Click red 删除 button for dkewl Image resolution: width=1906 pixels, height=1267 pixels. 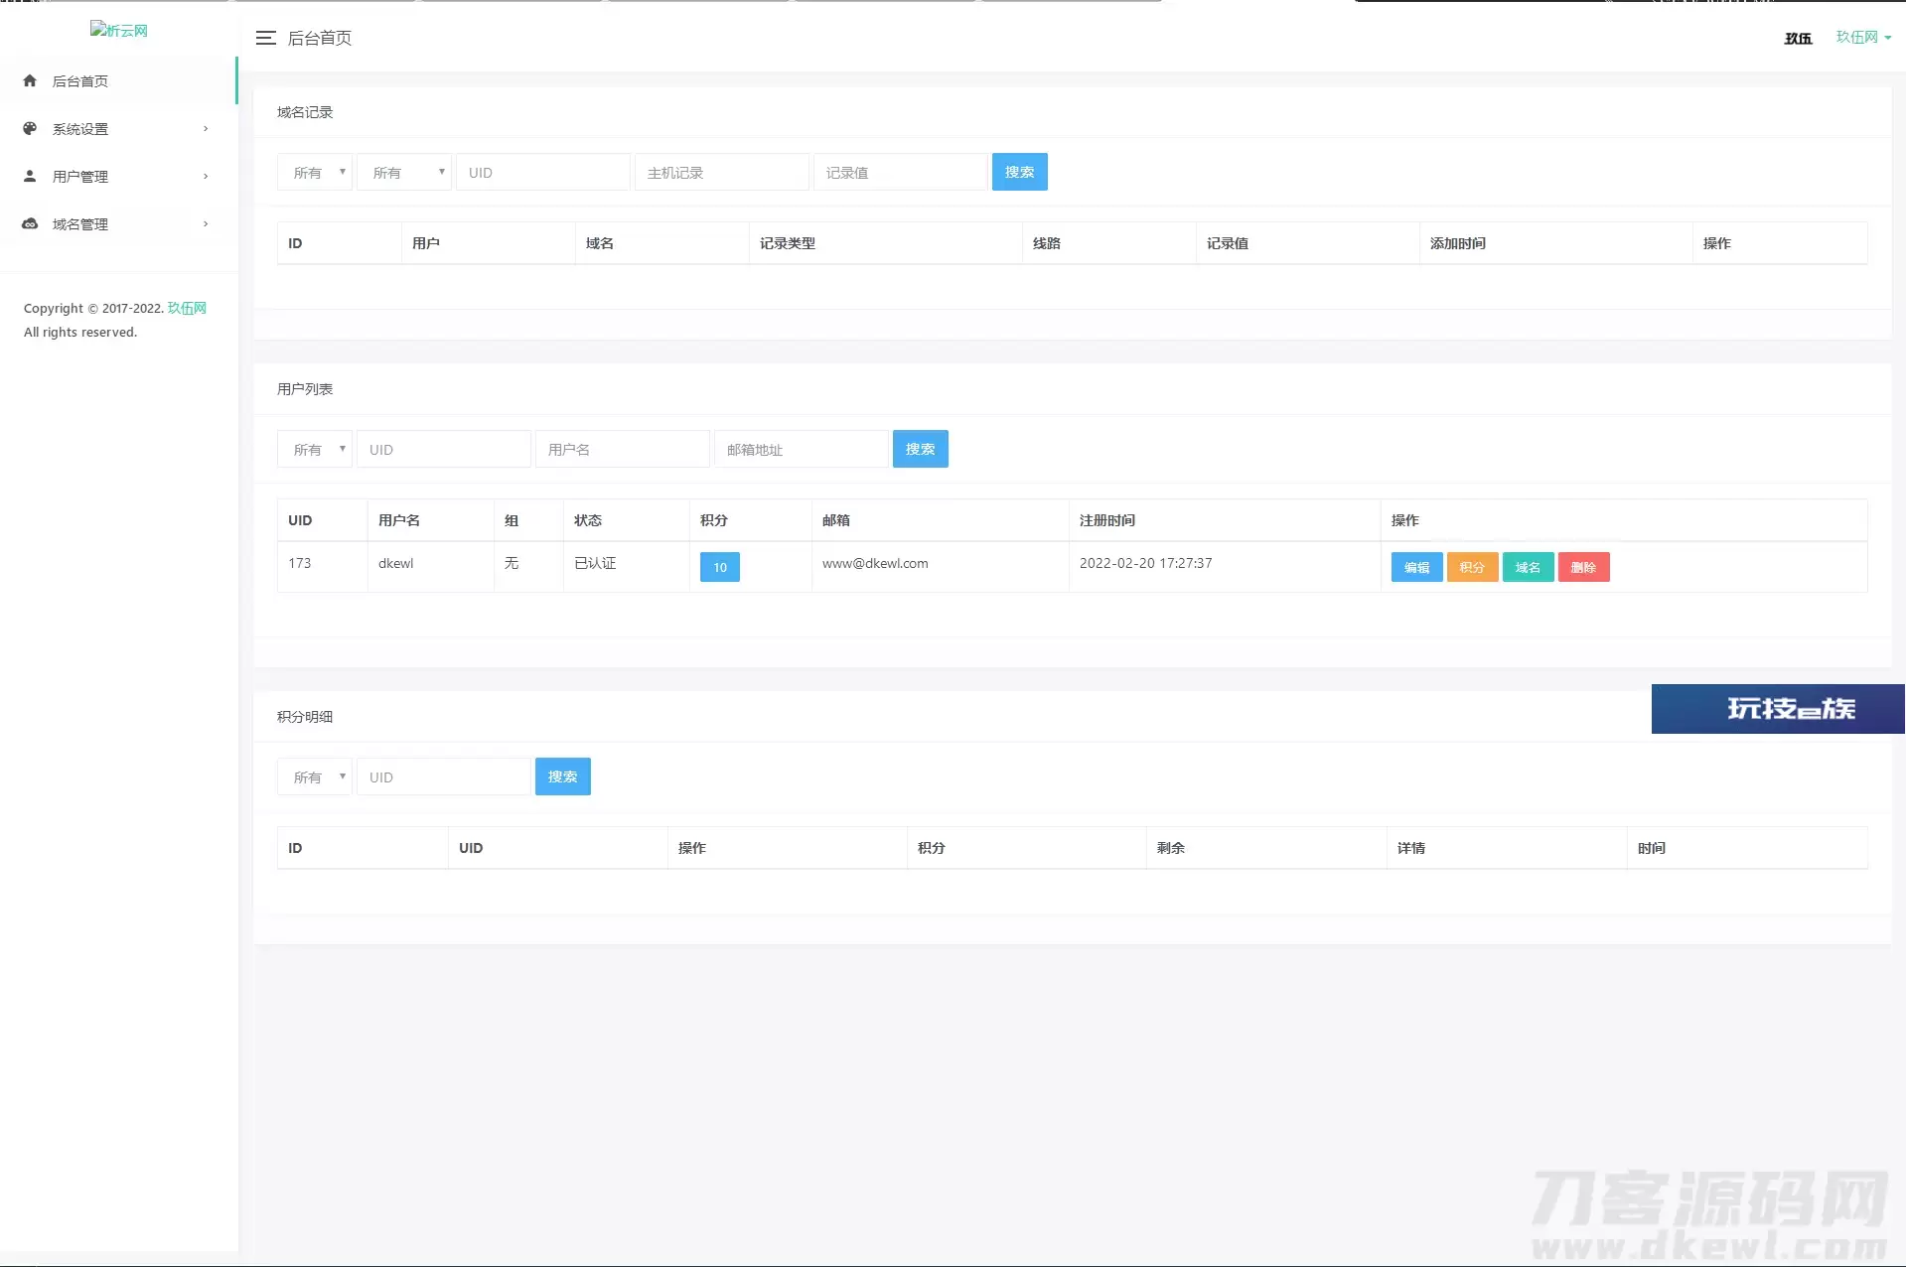1583,567
